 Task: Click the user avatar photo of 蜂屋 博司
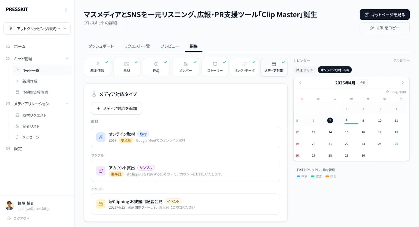point(9,205)
